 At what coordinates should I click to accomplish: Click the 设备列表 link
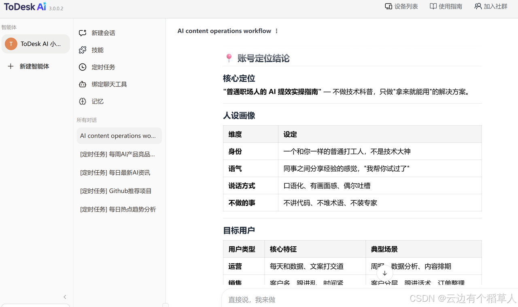click(x=401, y=6)
